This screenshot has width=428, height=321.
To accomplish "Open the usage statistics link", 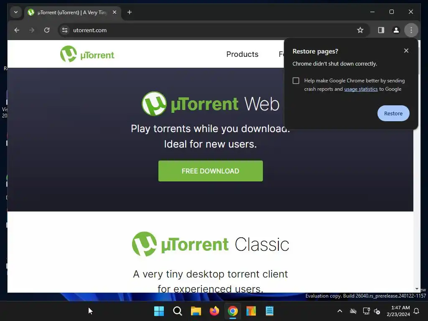I will click(x=361, y=89).
